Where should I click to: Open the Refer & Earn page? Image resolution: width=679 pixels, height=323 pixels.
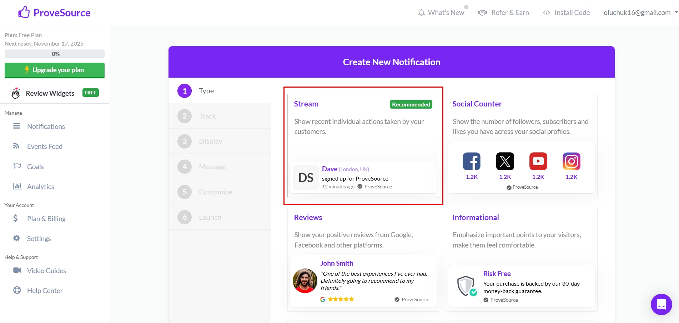coord(503,12)
